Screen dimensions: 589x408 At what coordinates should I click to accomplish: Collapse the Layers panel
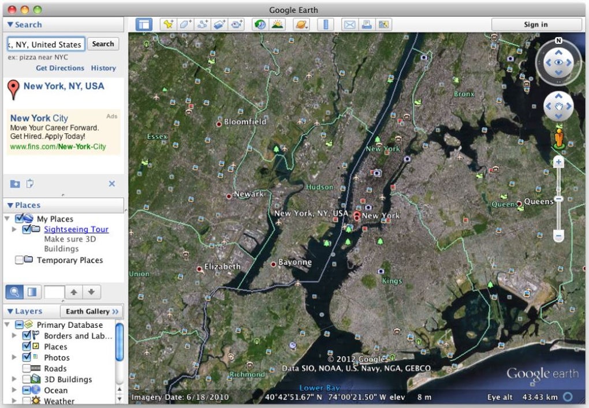(10, 311)
